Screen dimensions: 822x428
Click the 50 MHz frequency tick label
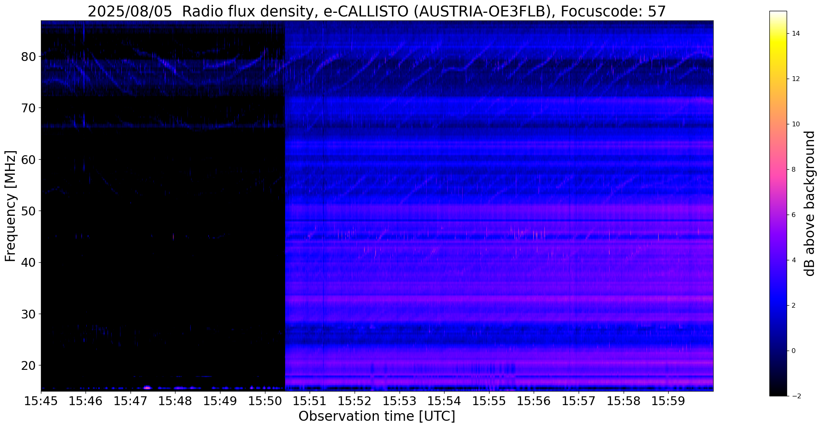(x=29, y=211)
